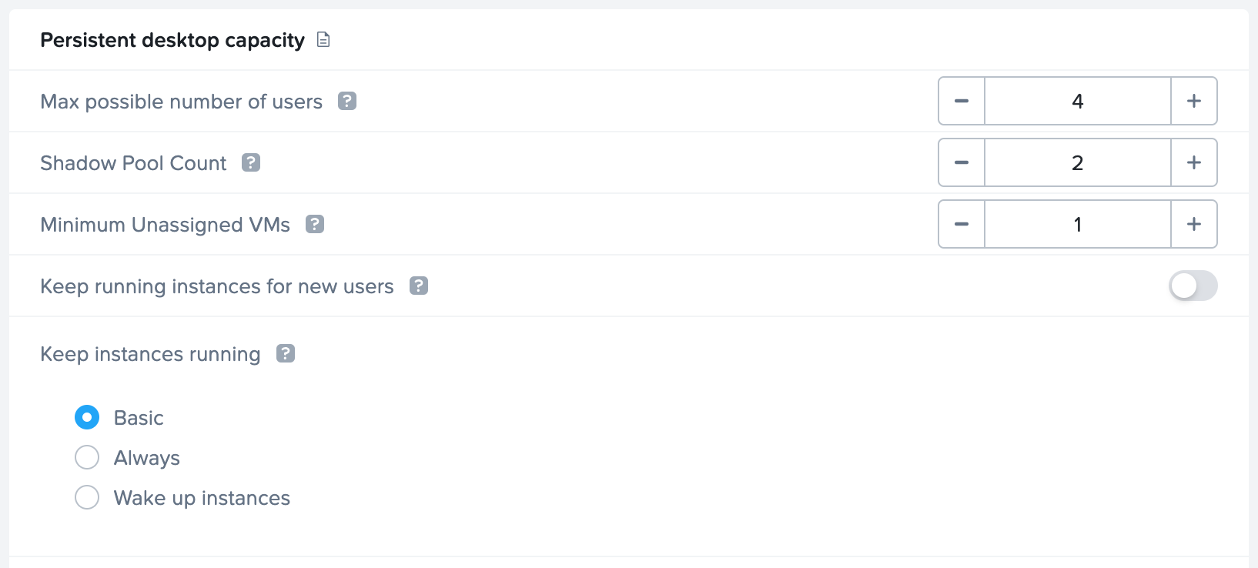The height and width of the screenshot is (568, 1258).
Task: Decrease Max possible number of users
Action: (962, 101)
